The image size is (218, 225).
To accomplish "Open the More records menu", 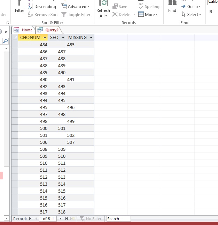I will coord(148,15).
